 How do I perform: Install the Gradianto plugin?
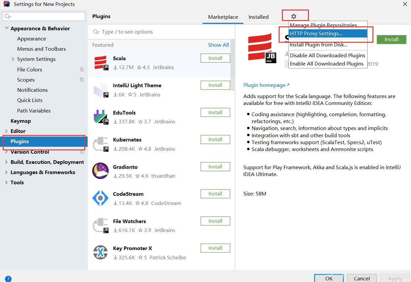point(215,167)
